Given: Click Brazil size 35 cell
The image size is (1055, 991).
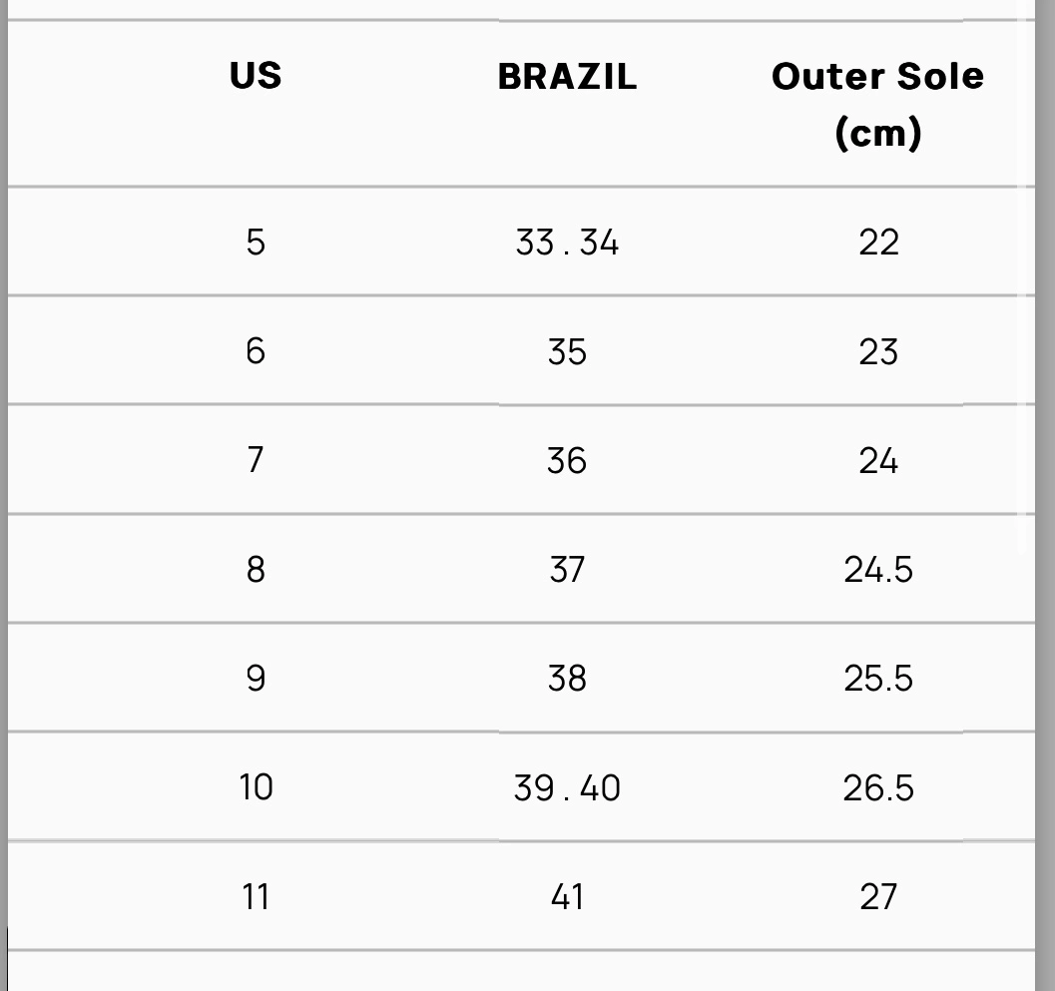Looking at the screenshot, I should [567, 351].
